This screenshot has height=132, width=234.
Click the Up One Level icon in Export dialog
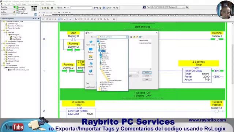[x=134, y=37]
